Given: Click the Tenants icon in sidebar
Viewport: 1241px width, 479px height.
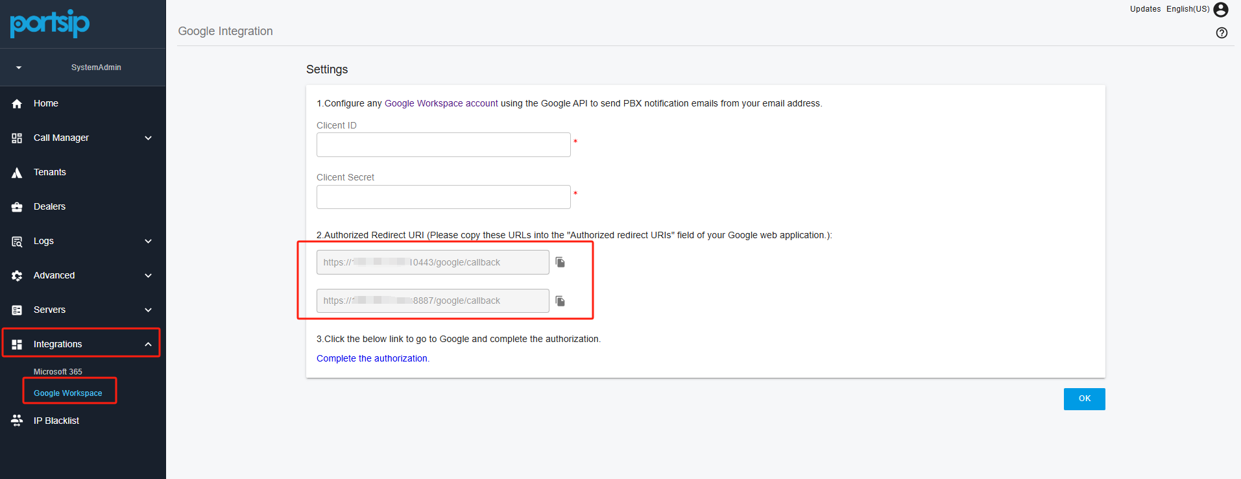Looking at the screenshot, I should (17, 173).
